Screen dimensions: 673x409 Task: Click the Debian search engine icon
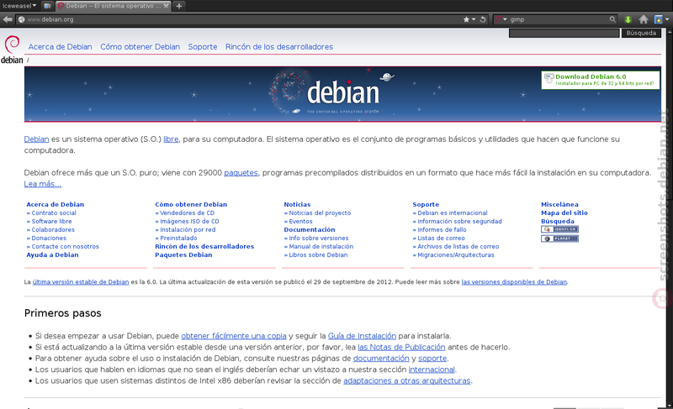tap(498, 19)
